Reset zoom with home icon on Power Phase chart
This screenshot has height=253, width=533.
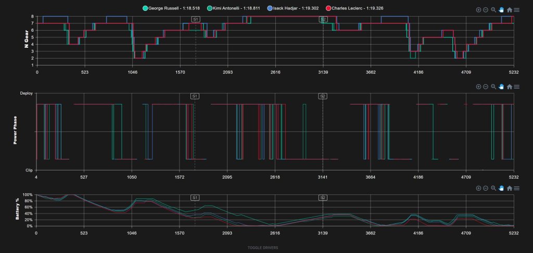pos(509,87)
